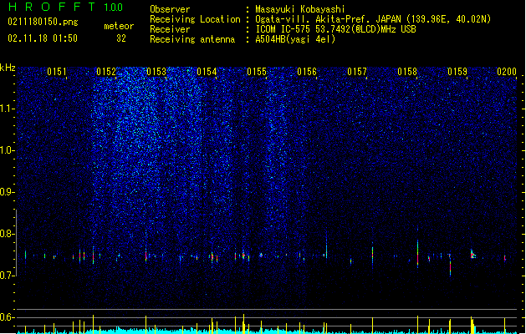This screenshot has width=526, height=334.
Task: Click the Receiving antenna label
Action: click(192, 39)
